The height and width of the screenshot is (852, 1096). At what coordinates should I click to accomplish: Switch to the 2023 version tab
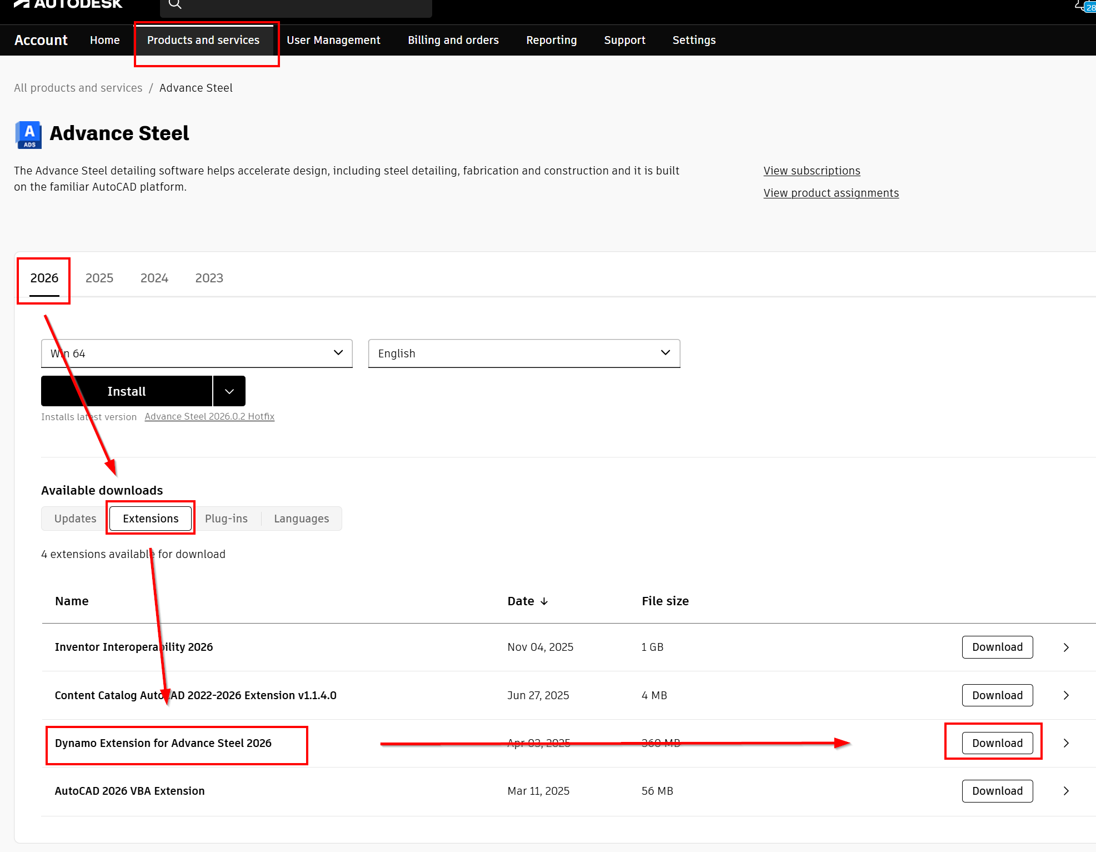(209, 278)
